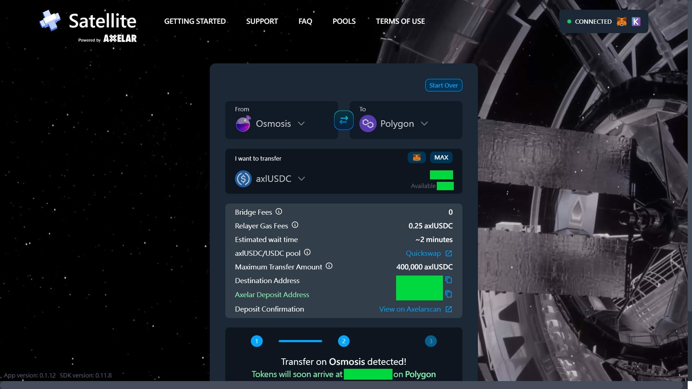Copy the Axelar Deposit Address
Screen dimensions: 692x389
[448, 294]
